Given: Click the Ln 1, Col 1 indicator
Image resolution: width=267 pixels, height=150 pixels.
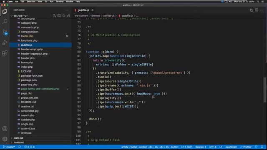Looking at the screenshot, I should pyautogui.click(x=187, y=147).
